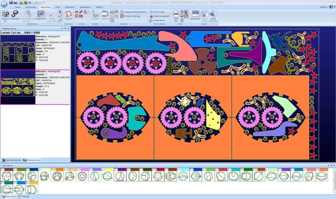The height and width of the screenshot is (199, 336).
Task: Click the Chute assignment option
Action: point(161,16)
